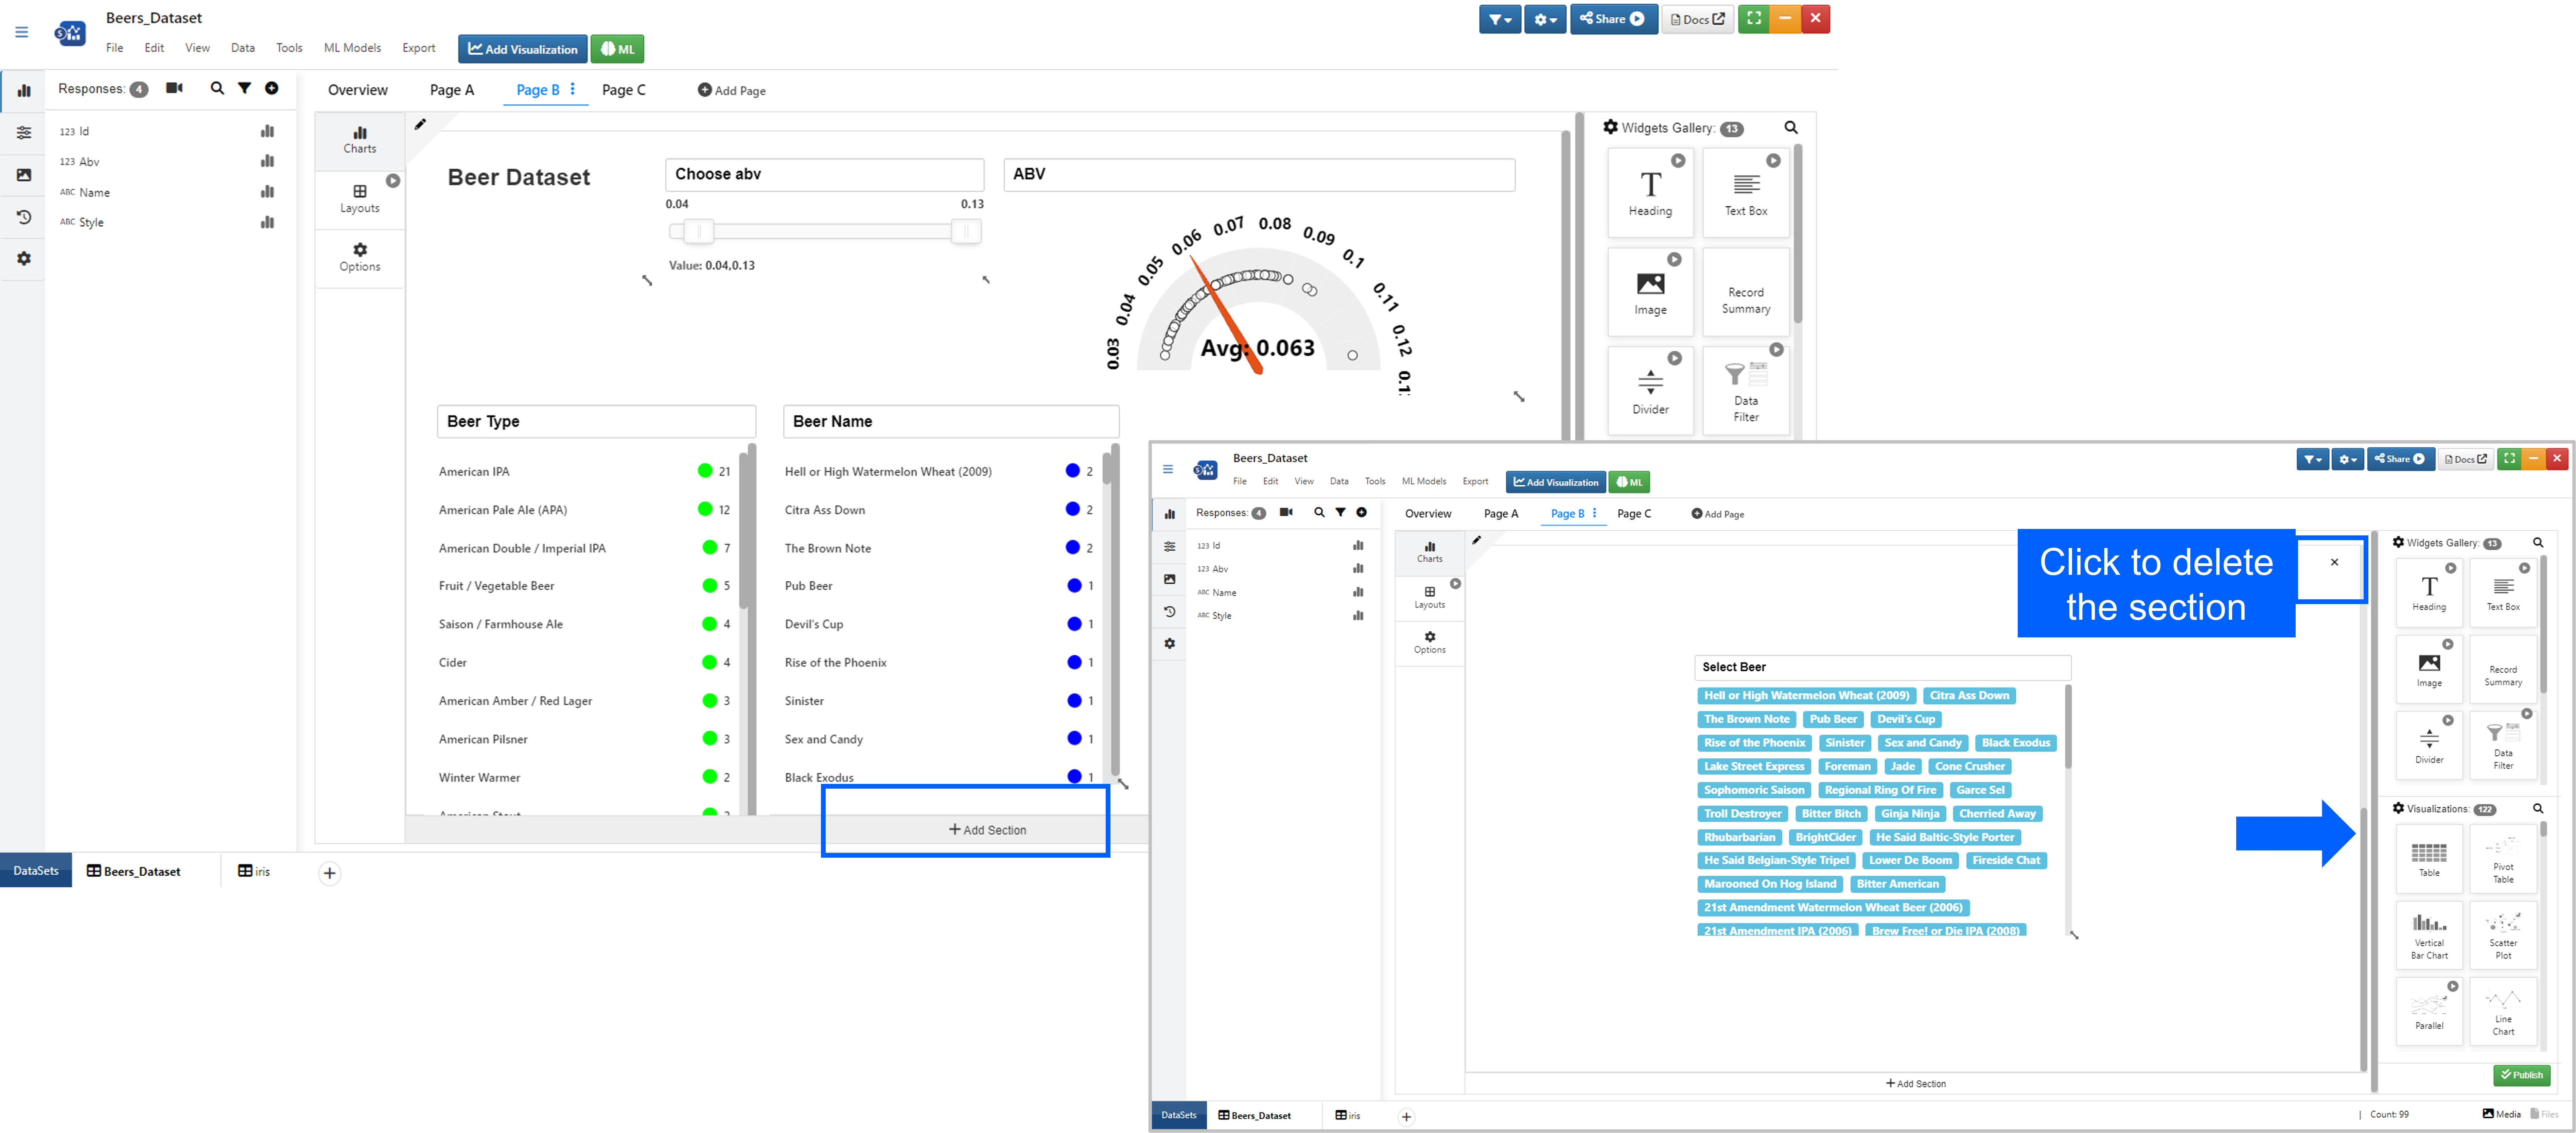Toggle Bitter American beer tag
The width and height of the screenshot is (2576, 1133).
[1897, 884]
